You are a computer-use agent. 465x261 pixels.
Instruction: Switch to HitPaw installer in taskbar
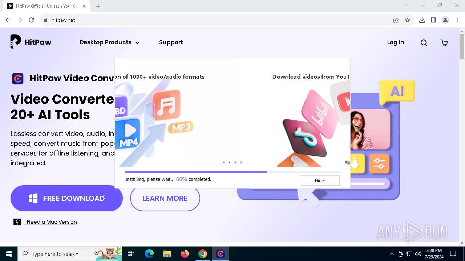(221, 254)
